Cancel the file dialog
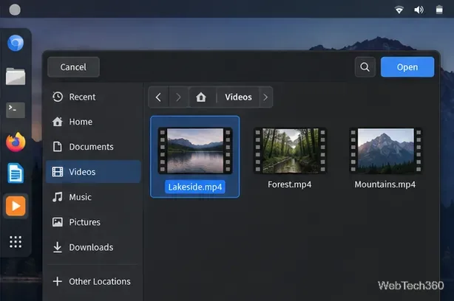The image size is (454, 301). point(73,67)
